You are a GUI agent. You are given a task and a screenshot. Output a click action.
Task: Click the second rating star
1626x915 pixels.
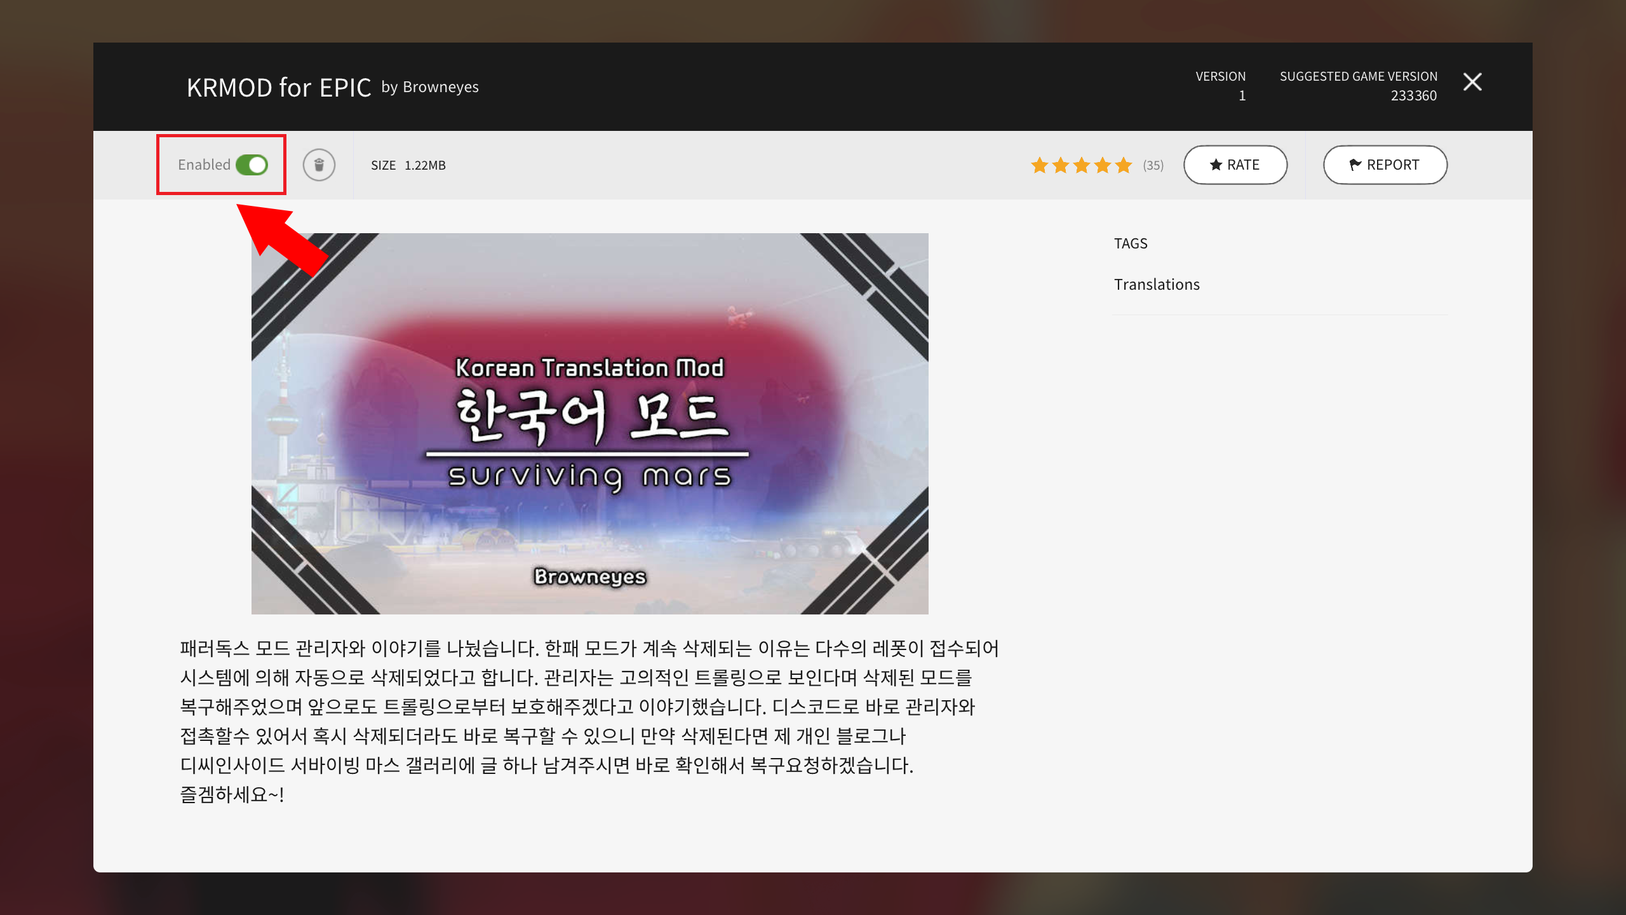(x=1060, y=165)
